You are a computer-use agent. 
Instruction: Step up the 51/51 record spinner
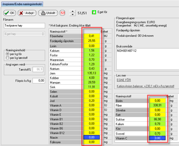click(x=73, y=11)
